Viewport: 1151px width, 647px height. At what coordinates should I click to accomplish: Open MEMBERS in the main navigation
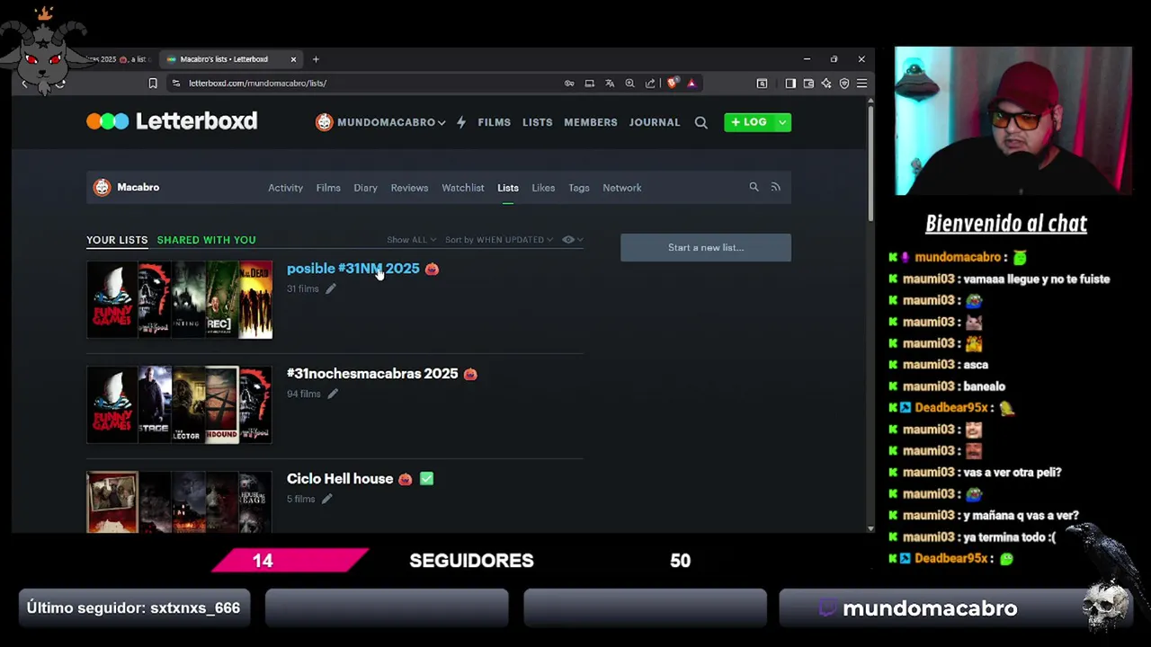[591, 122]
